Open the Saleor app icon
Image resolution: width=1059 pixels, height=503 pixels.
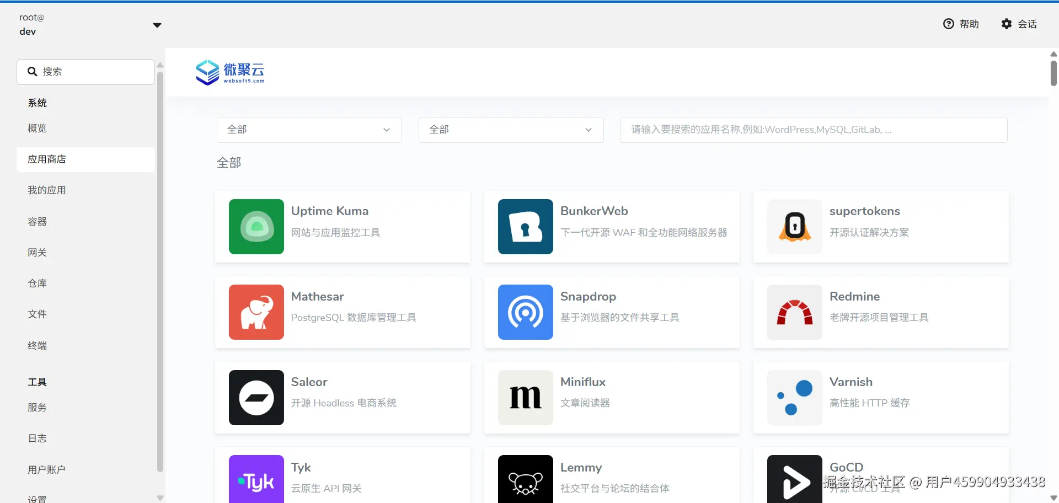[x=256, y=398]
